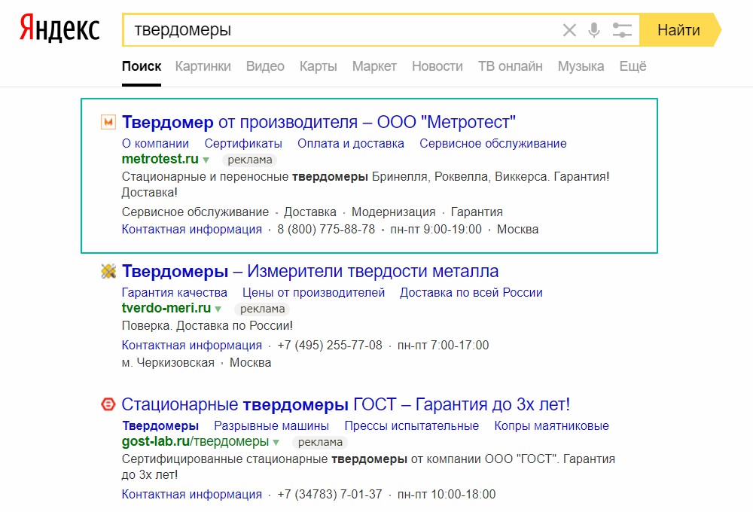
Task: Click the tverdo-meri.ru site favicon
Action: tap(108, 272)
